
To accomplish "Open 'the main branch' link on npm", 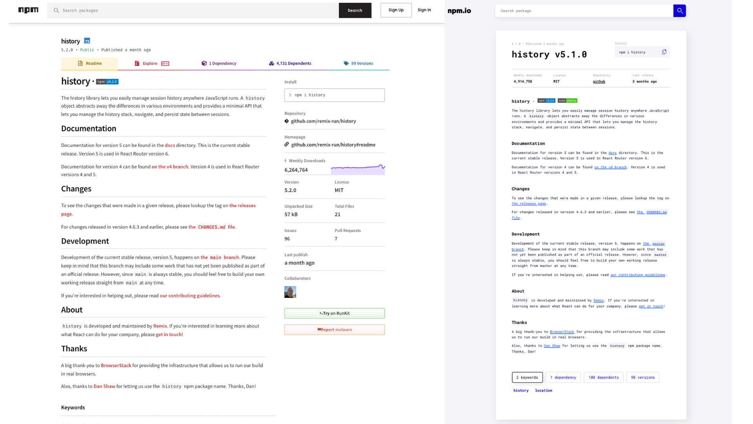I will pyautogui.click(x=220, y=257).
